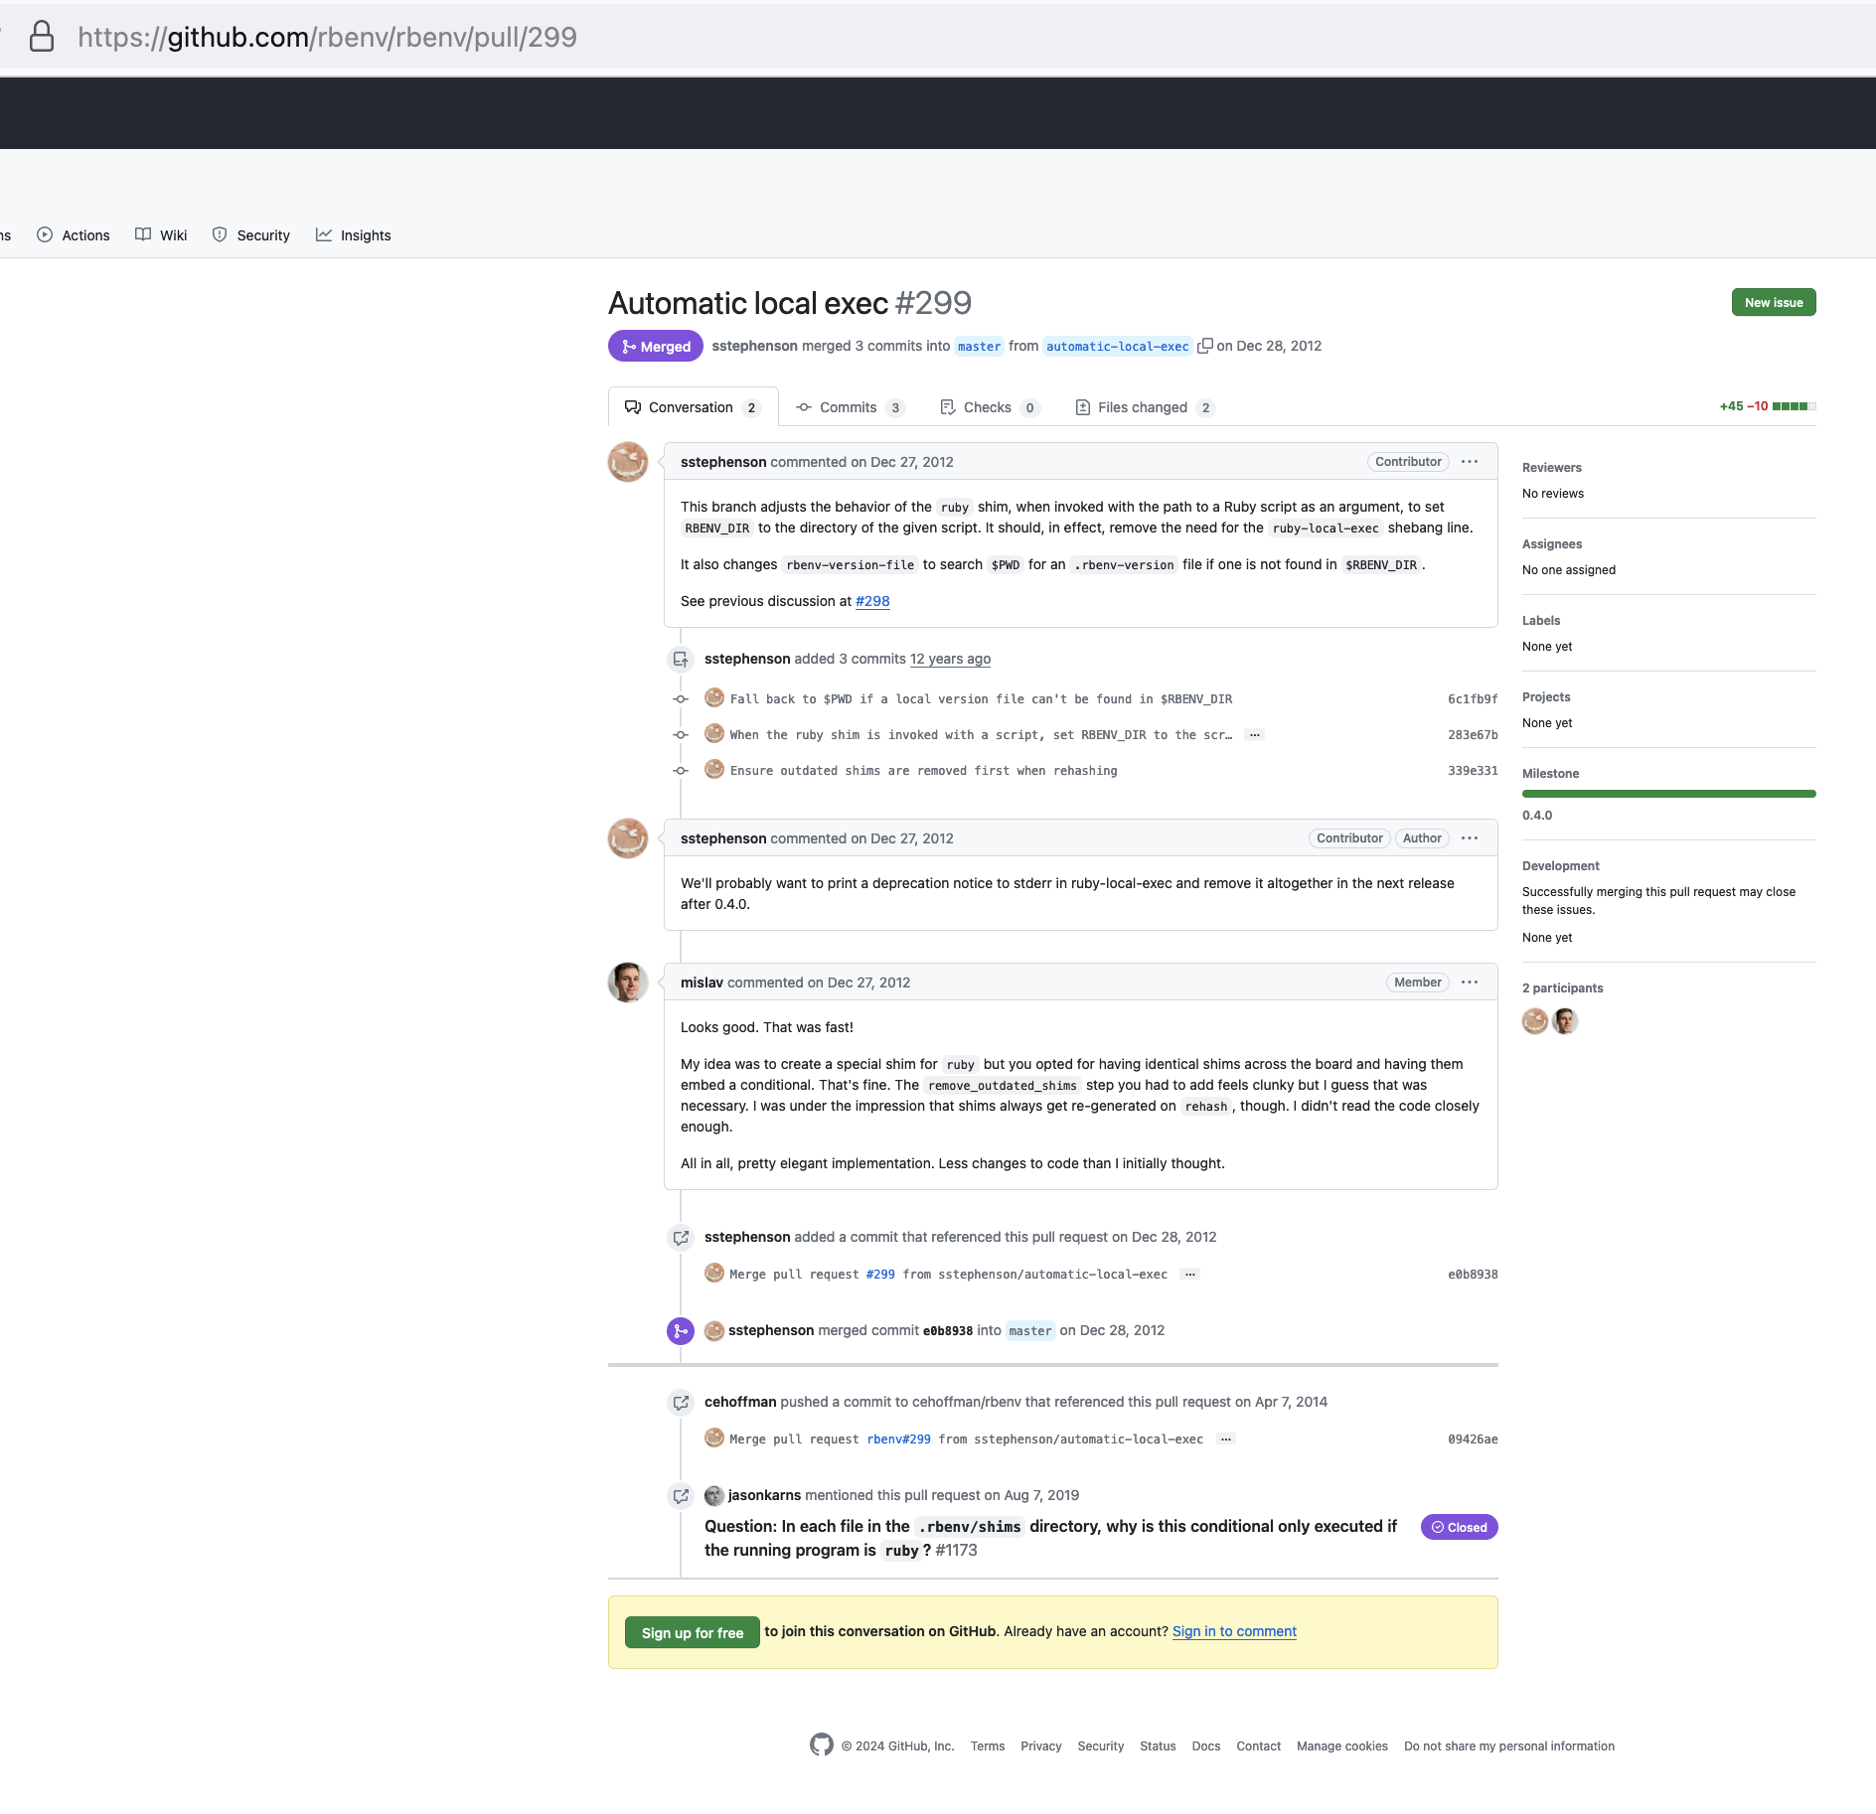Open commit 'Fall back to $PWD' message
The width and height of the screenshot is (1876, 1814).
[x=981, y=699]
